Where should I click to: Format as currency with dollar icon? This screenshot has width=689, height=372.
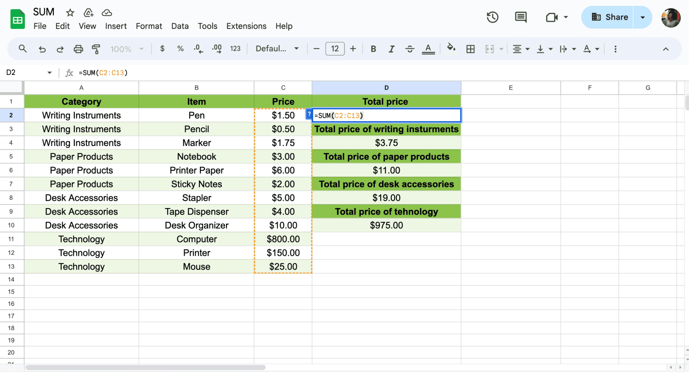[162, 49]
